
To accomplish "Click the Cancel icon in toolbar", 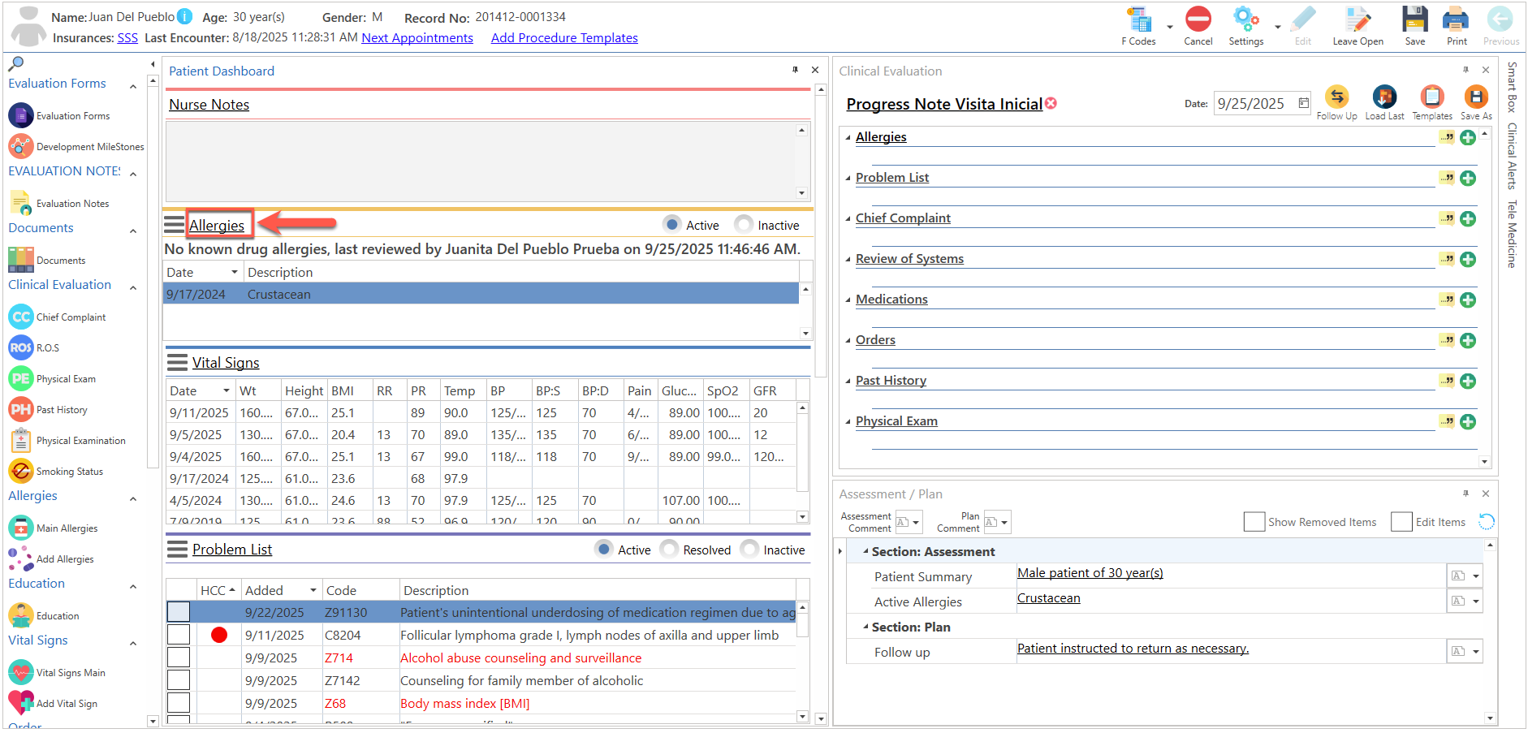I will tap(1198, 19).
